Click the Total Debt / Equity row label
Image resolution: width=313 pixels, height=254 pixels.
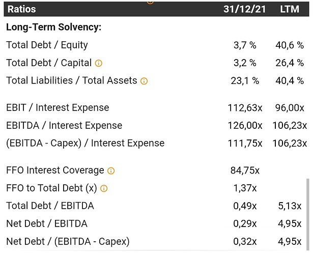pyautogui.click(x=47, y=45)
